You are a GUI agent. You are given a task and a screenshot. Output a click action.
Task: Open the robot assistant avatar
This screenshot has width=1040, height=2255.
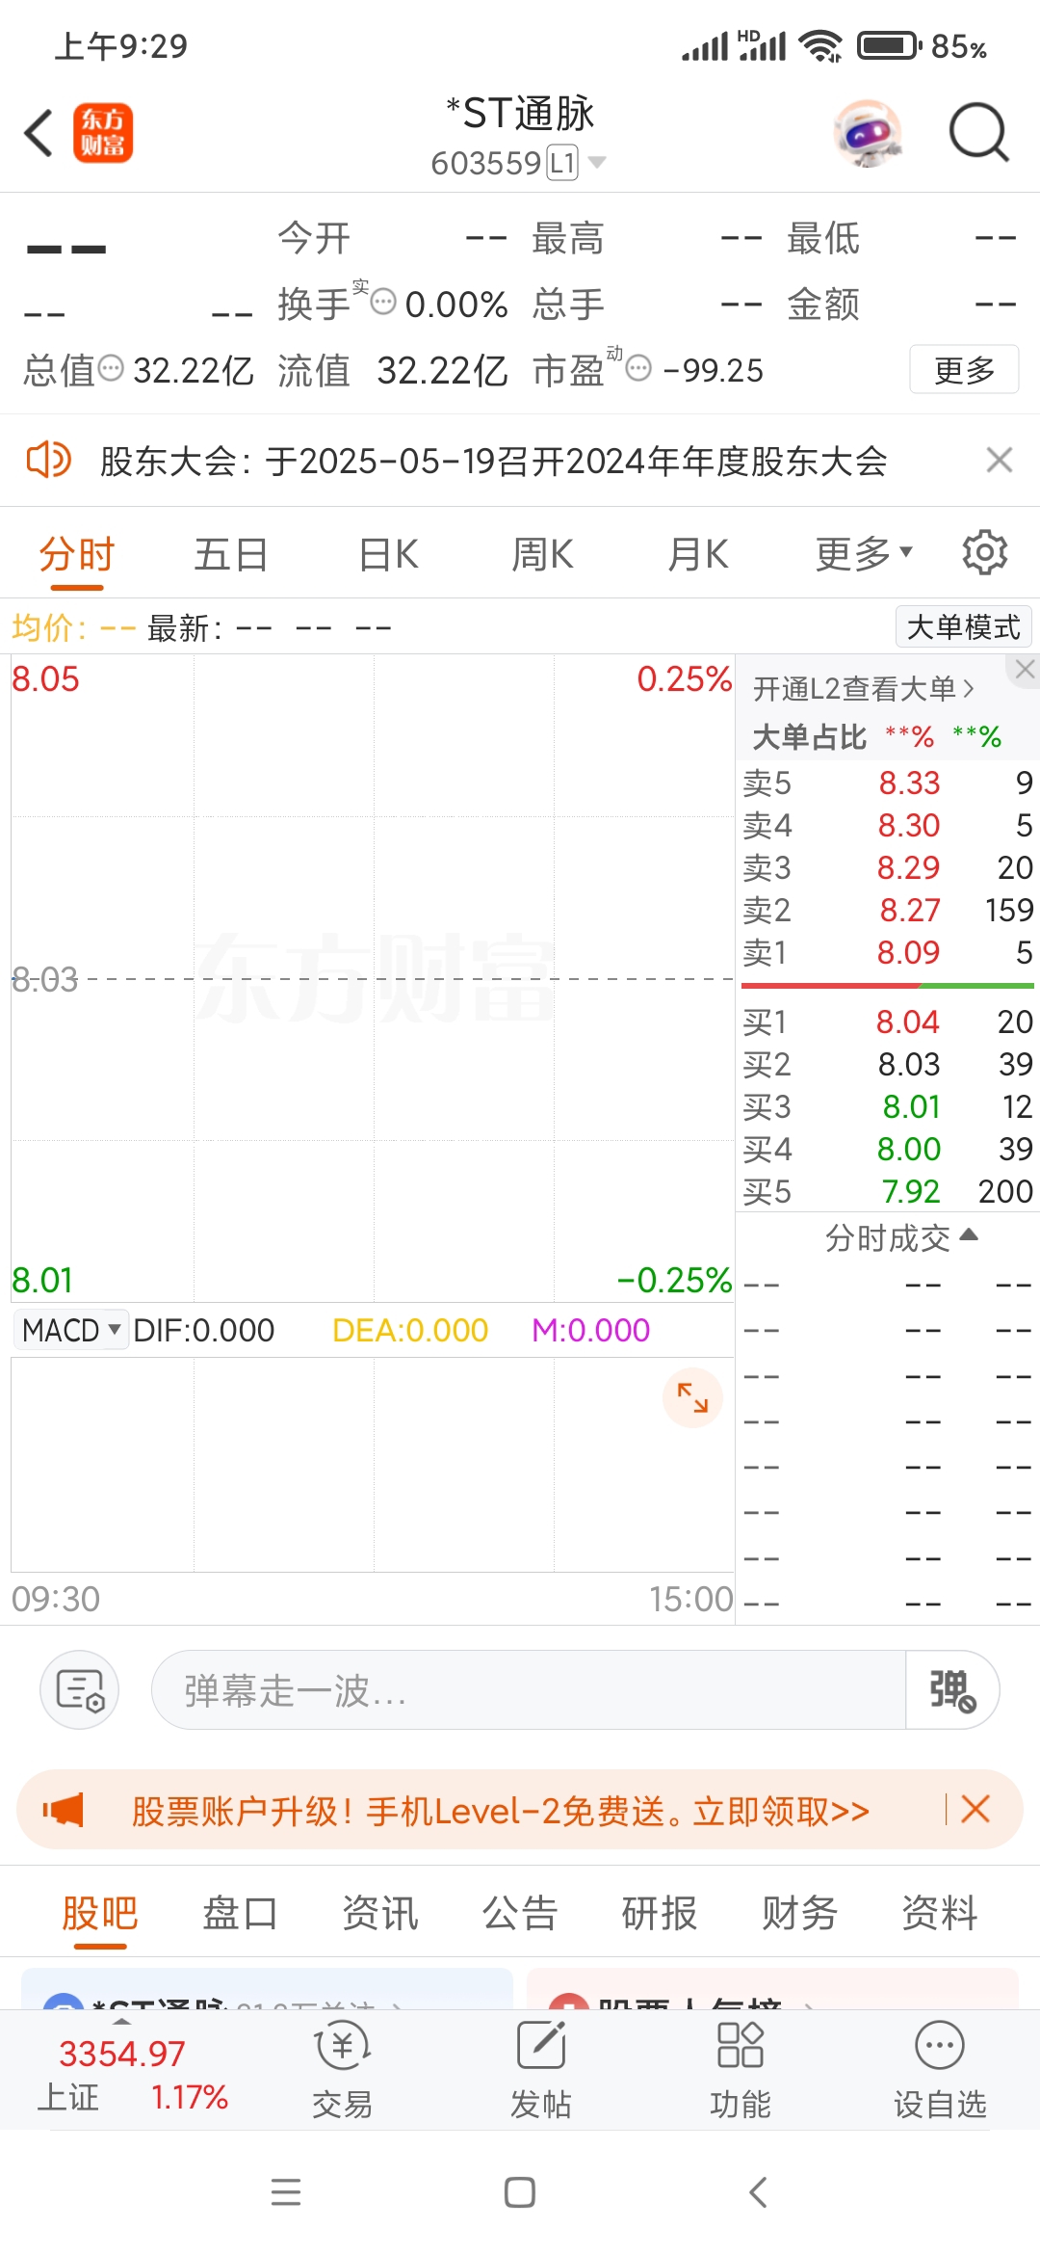click(x=869, y=133)
